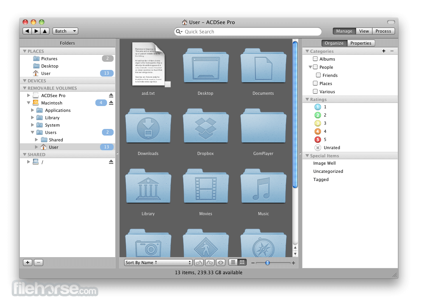Select the Music folder icon
This screenshot has width=425, height=308.
coord(263,186)
